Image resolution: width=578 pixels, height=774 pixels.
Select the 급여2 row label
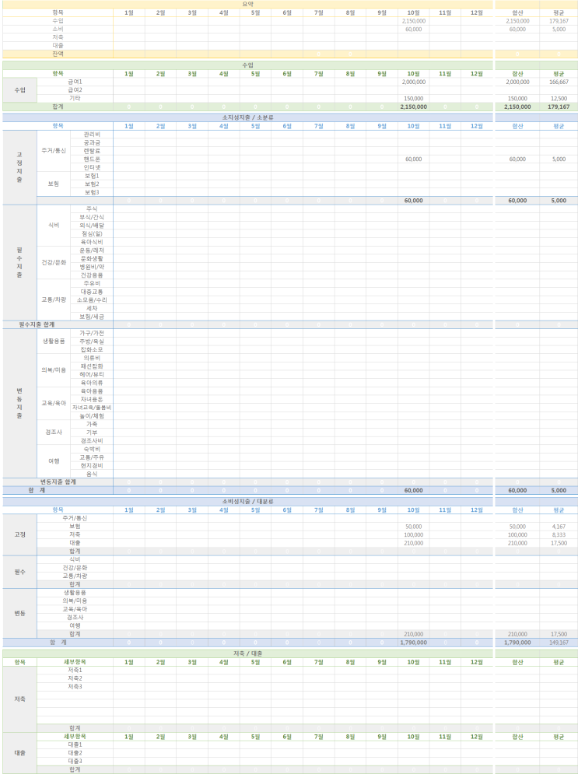point(75,90)
